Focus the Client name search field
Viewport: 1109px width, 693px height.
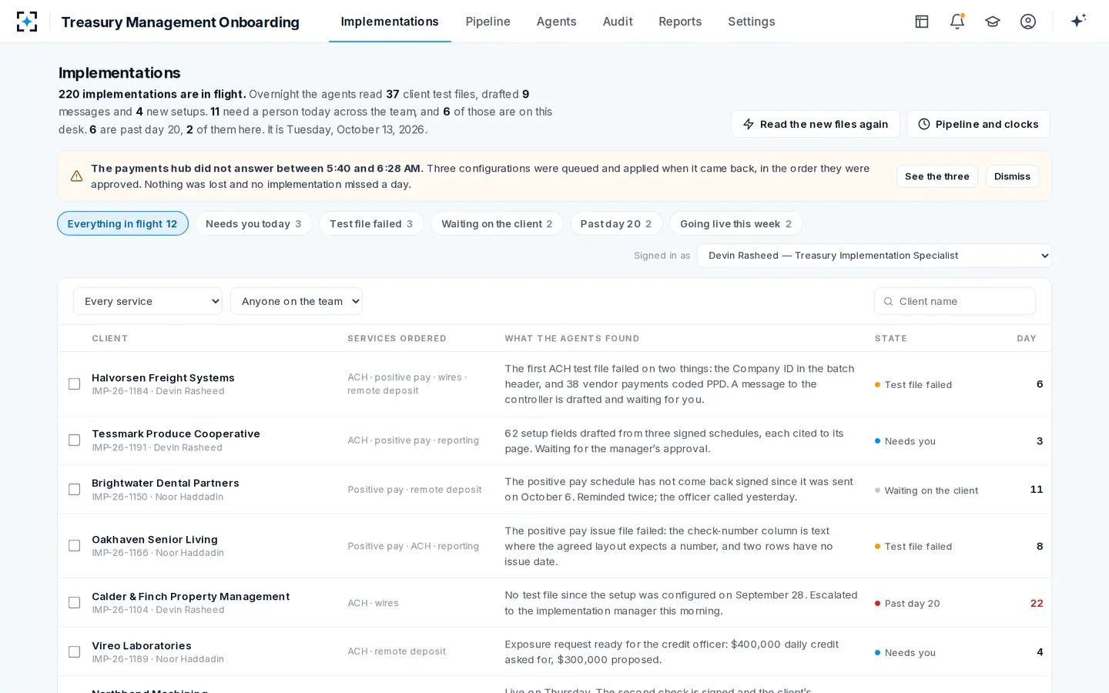[955, 301]
